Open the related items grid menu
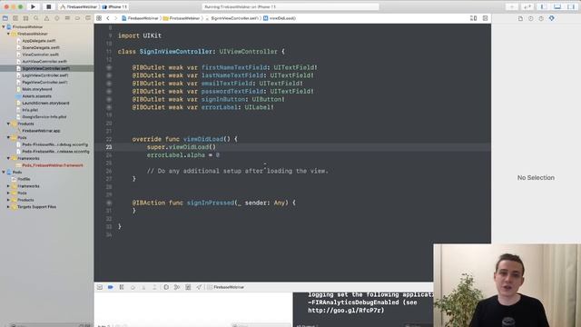Viewport: 581px width, 327px height. 99,18
